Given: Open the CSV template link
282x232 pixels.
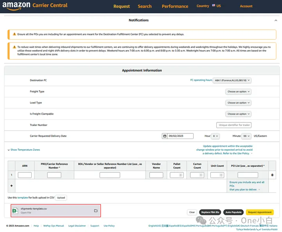Looking at the screenshot, I should [x=23, y=198].
